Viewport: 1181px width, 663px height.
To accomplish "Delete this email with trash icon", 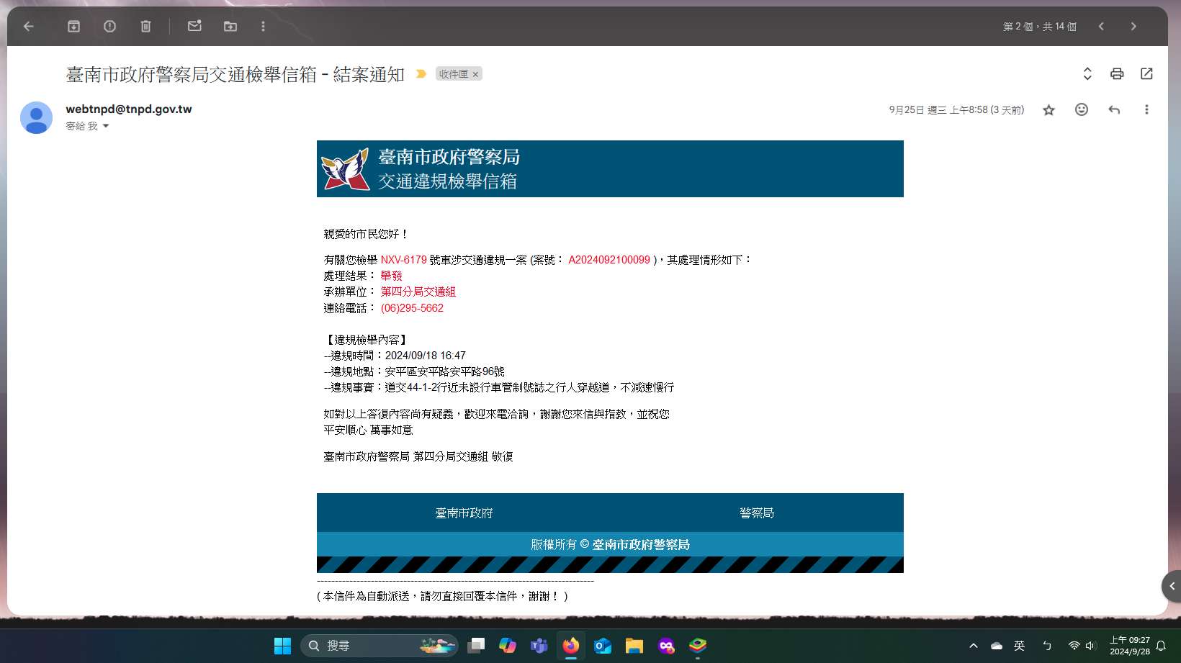I will pyautogui.click(x=145, y=27).
